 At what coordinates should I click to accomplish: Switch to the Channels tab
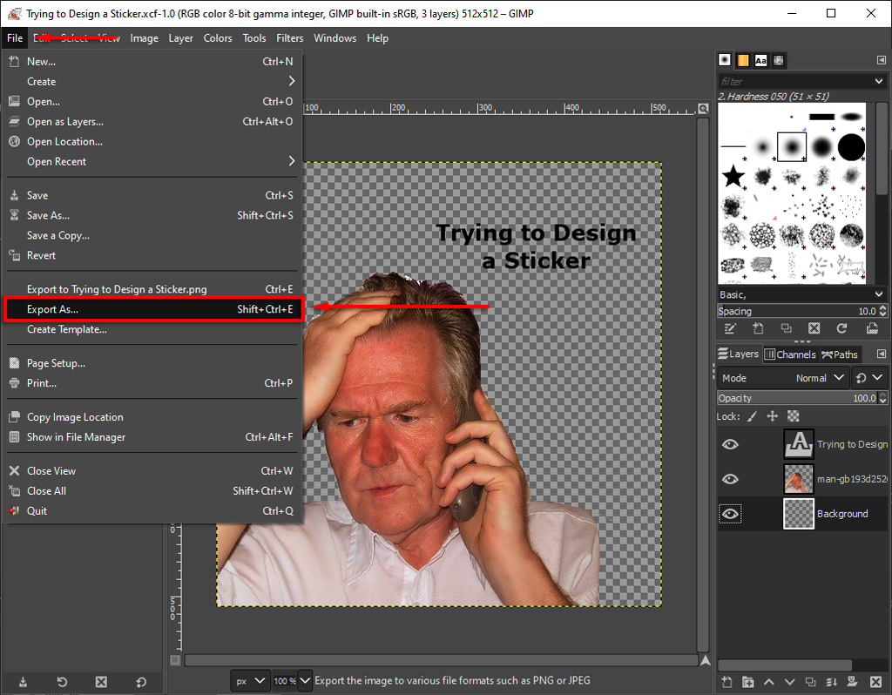789,354
